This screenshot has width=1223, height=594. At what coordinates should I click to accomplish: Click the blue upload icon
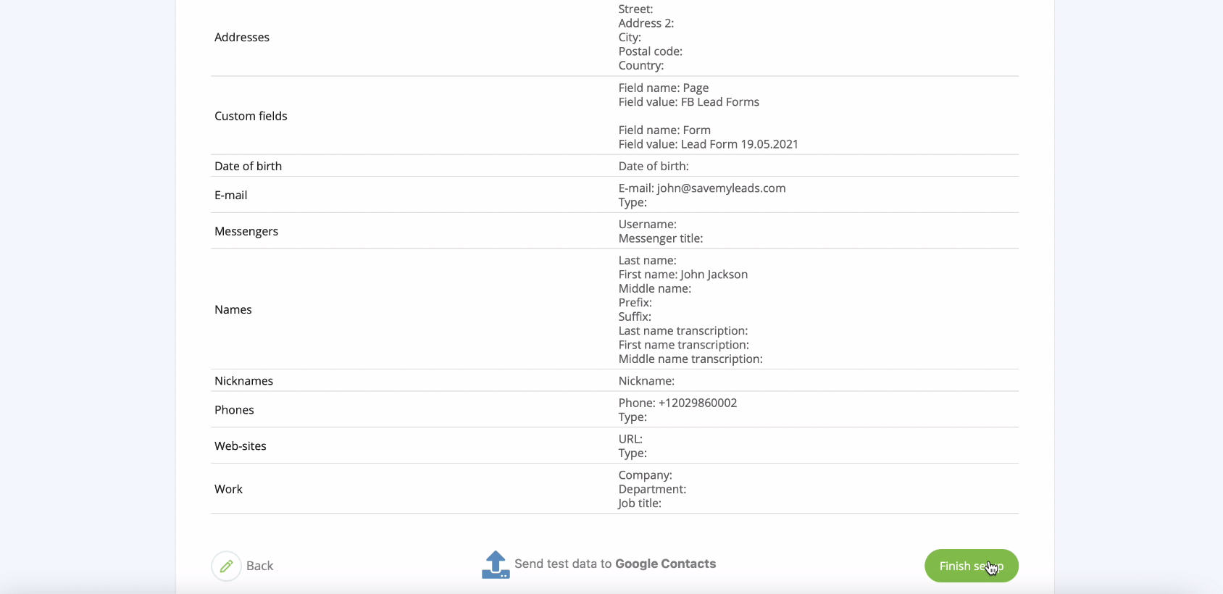496,565
